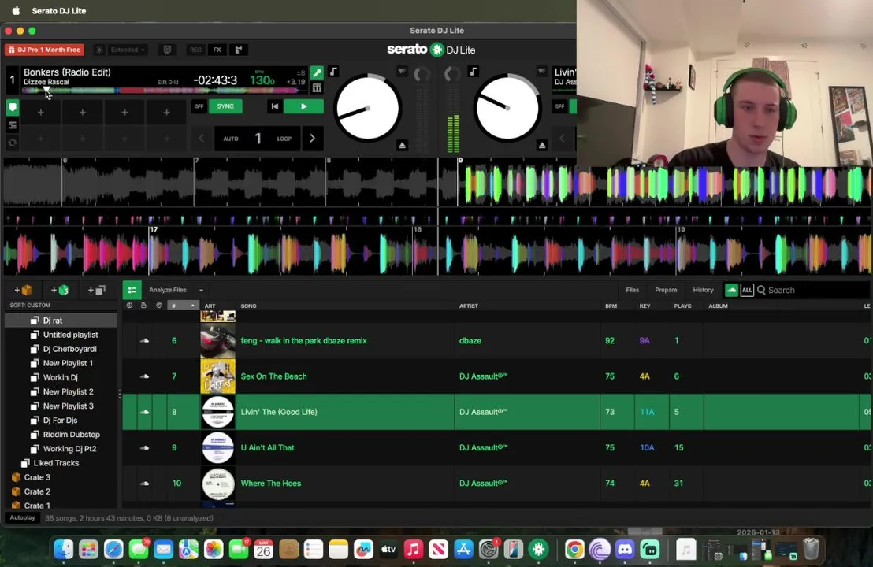Click the deck 1 beatgrid table icon
The height and width of the screenshot is (567, 873).
pos(316,88)
